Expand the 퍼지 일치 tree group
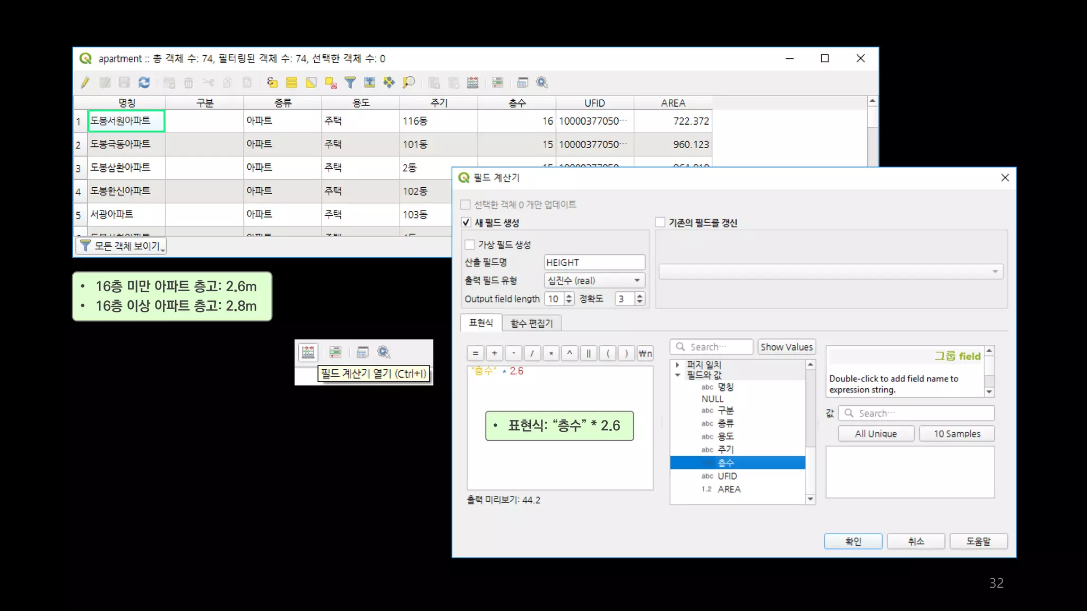The width and height of the screenshot is (1087, 611). (x=678, y=365)
